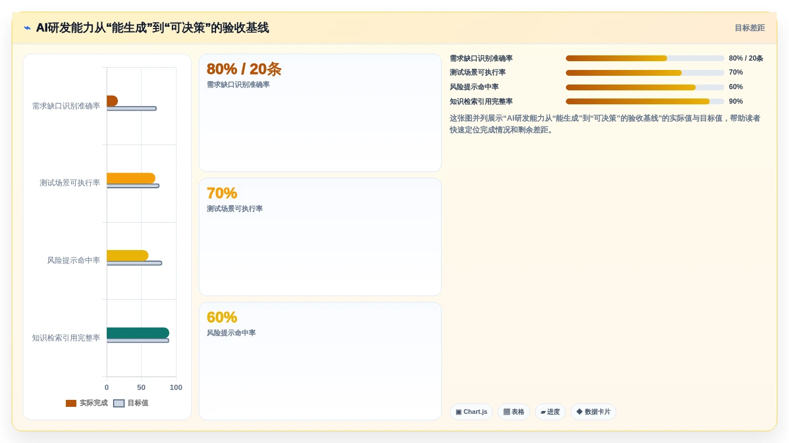Image resolution: width=789 pixels, height=443 pixels.
Task: Click the teal actual bar for 知识检索引用完整率
Action: pyautogui.click(x=138, y=333)
